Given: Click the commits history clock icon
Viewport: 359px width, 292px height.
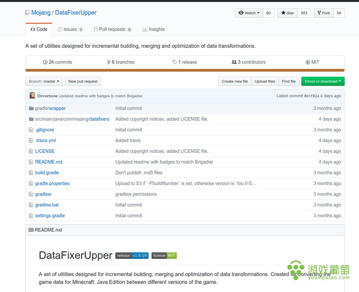Looking at the screenshot, I should [x=45, y=62].
